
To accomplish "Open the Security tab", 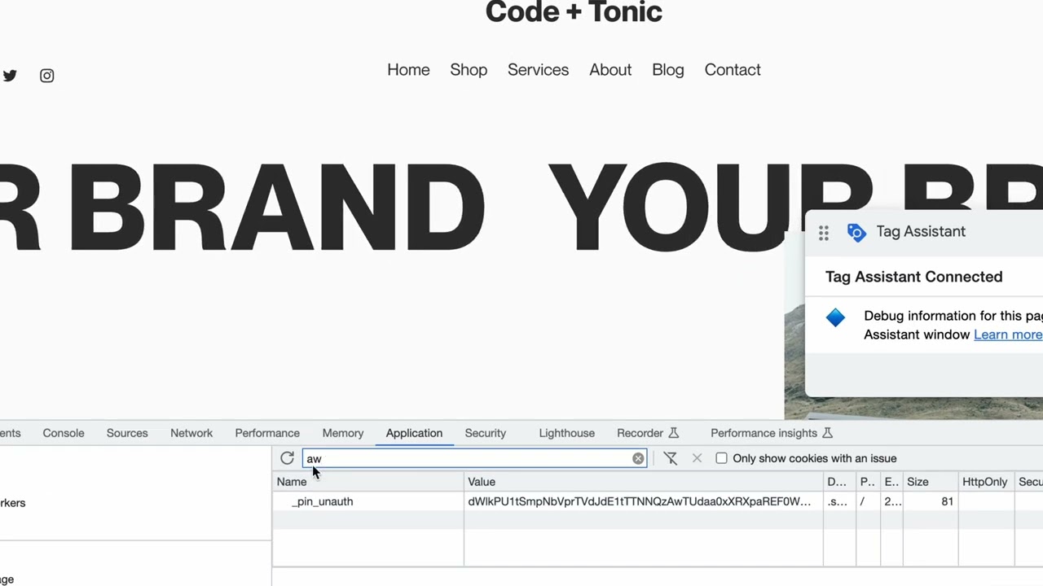I will click(486, 433).
